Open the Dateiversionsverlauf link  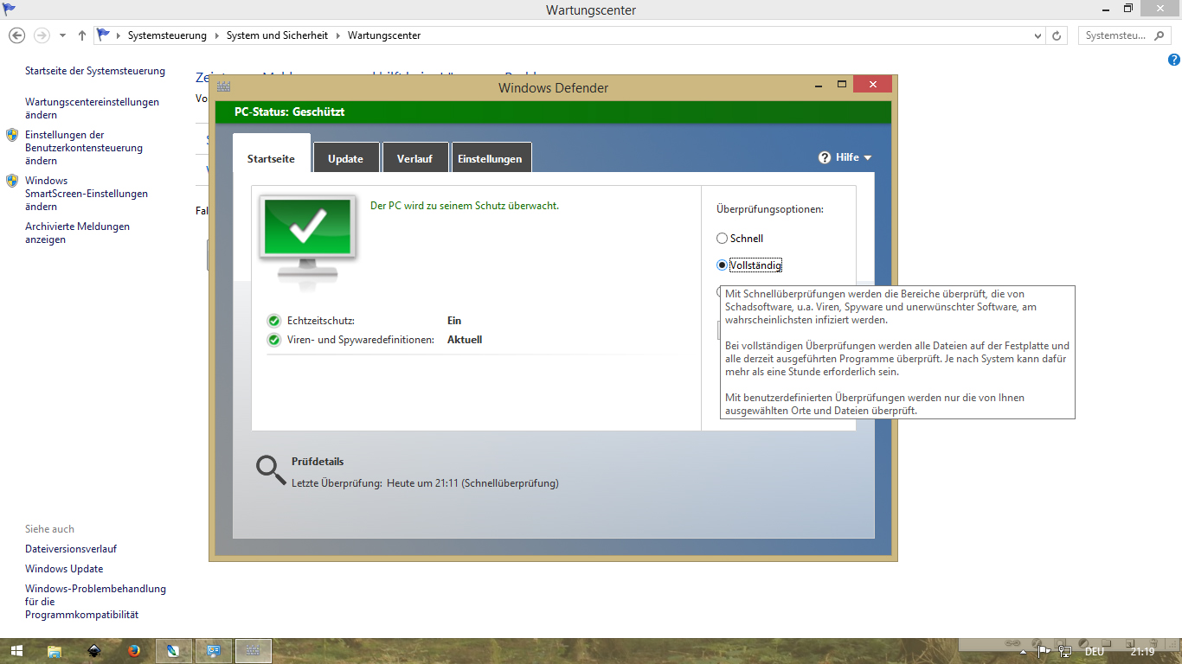pos(71,549)
